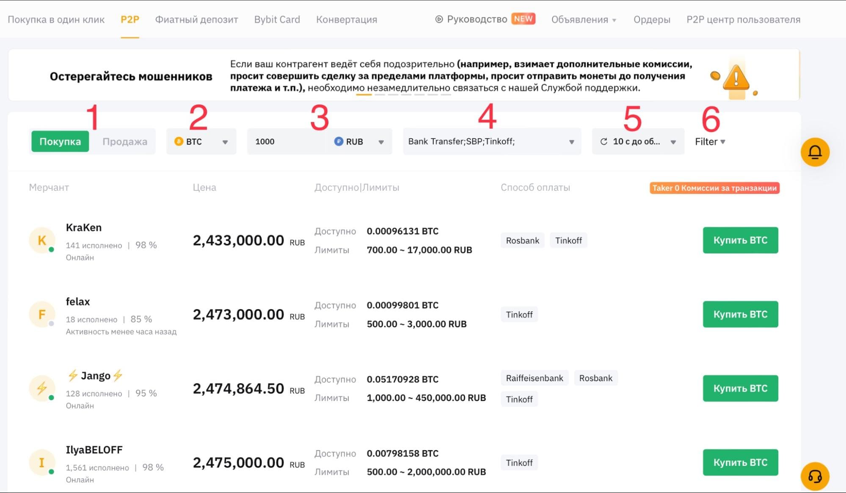Open P2P центр пользователя

(744, 19)
